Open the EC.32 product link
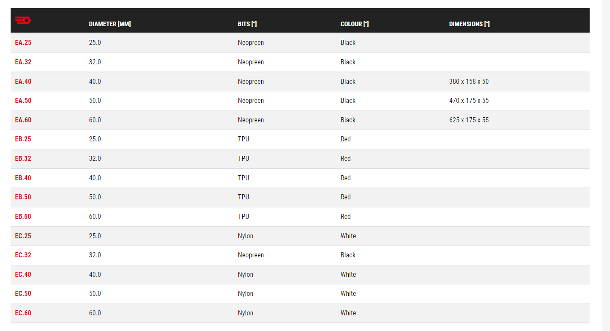Screen dimensions: 610x331 click(x=23, y=255)
